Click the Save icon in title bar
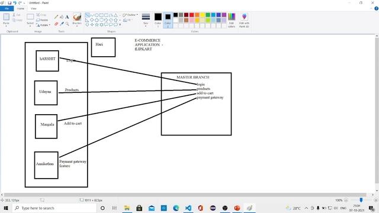Image resolution: width=379 pixels, height=213 pixels. [9, 3]
